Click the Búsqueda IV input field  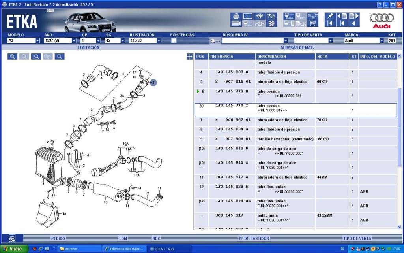(x=252, y=41)
